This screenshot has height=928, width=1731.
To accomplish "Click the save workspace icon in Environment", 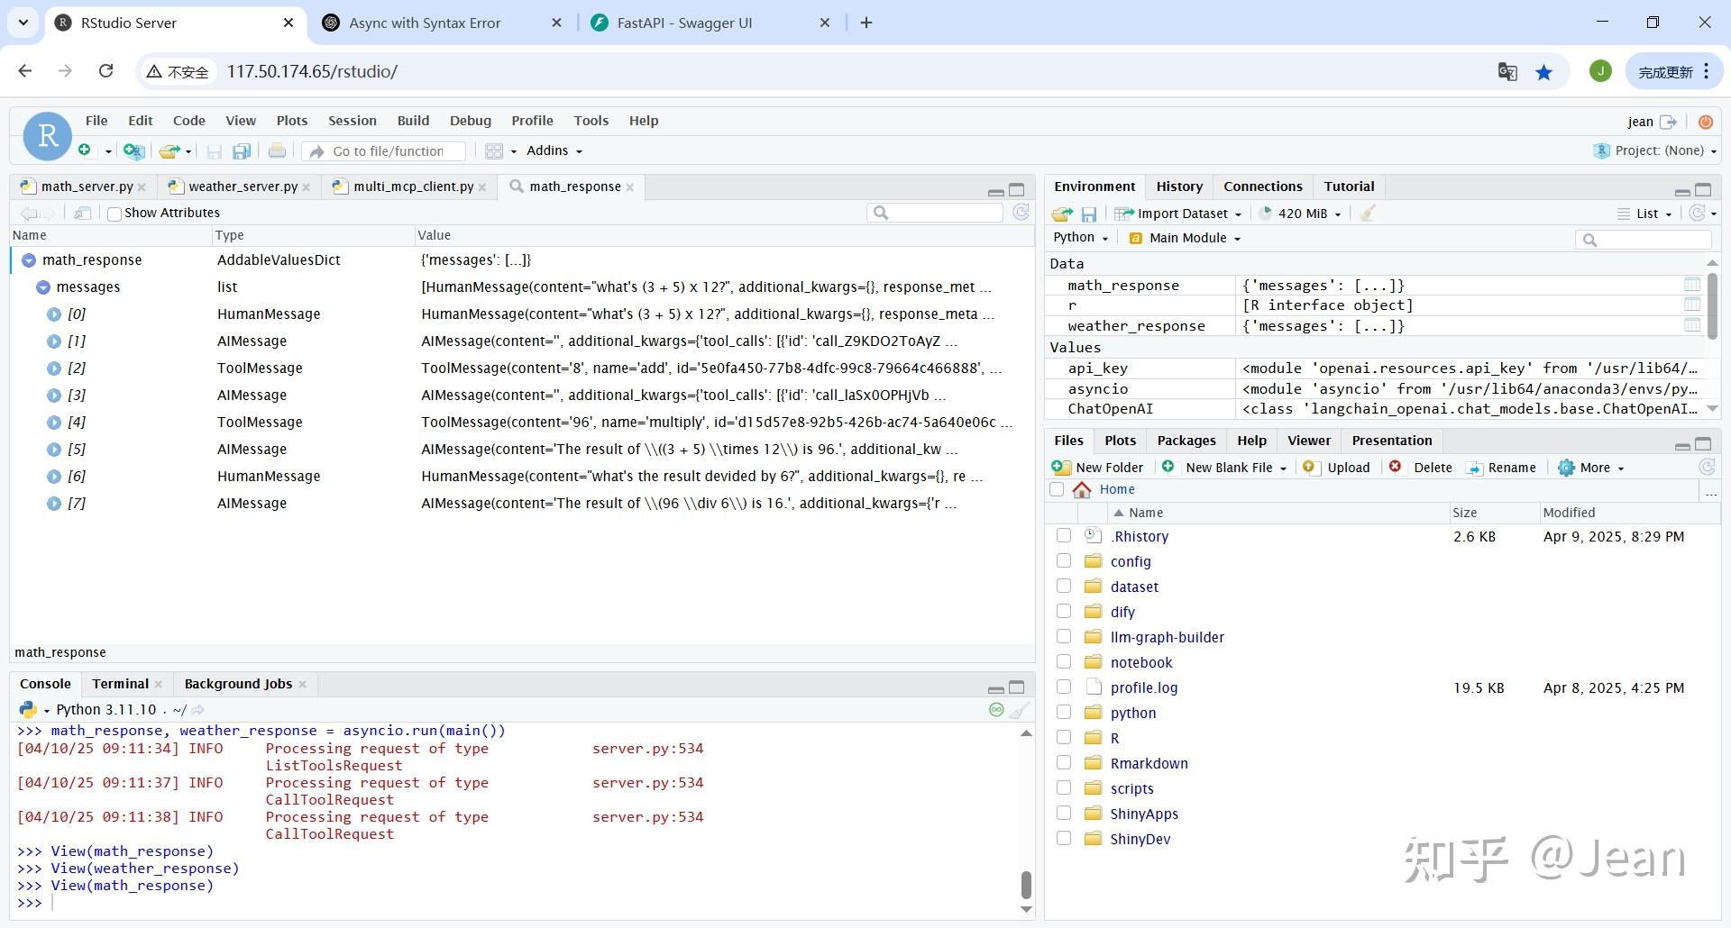I will click(x=1089, y=214).
